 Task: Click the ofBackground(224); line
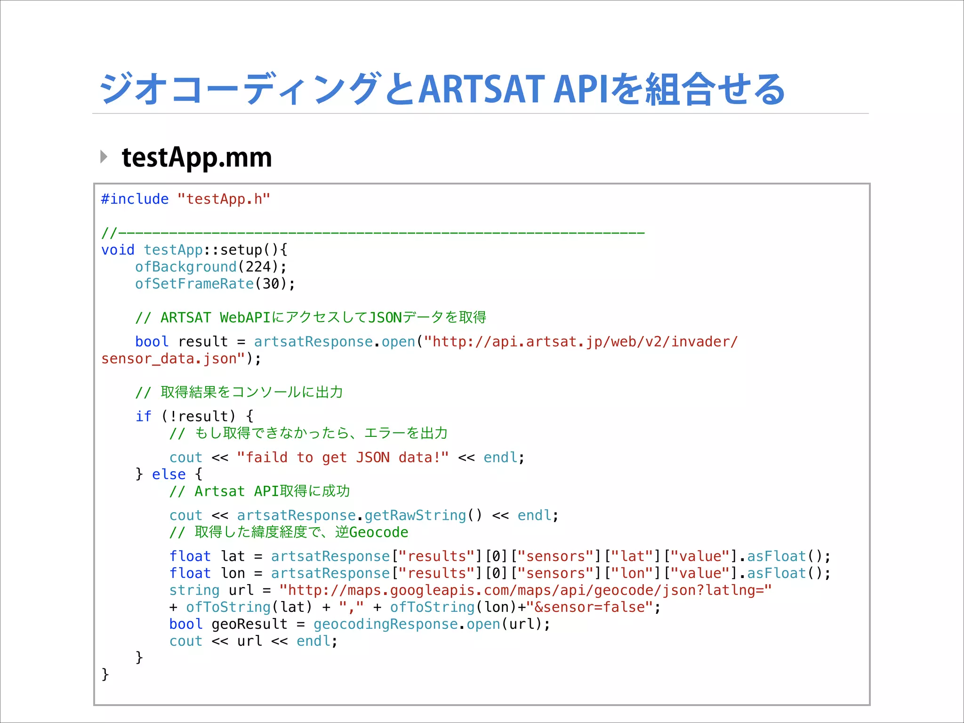[x=211, y=267]
